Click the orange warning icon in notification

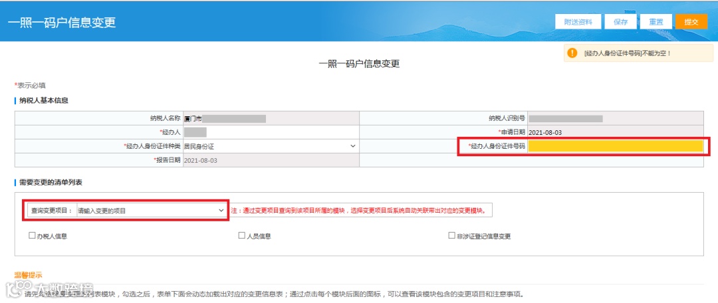coord(572,53)
